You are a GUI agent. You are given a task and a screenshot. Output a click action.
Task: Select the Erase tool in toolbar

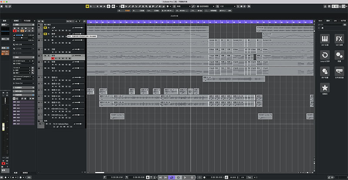[x=133, y=7]
